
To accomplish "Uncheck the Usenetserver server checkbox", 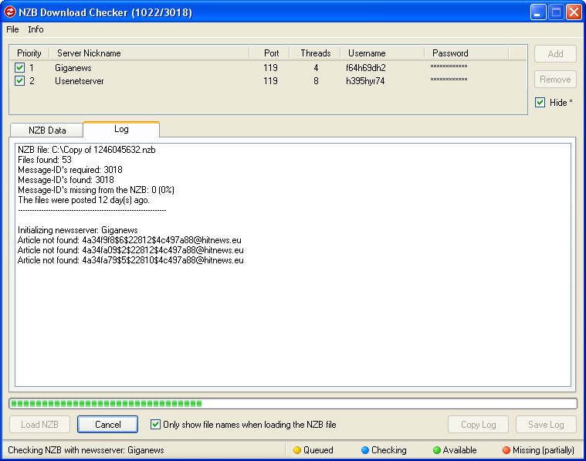I will 19,81.
